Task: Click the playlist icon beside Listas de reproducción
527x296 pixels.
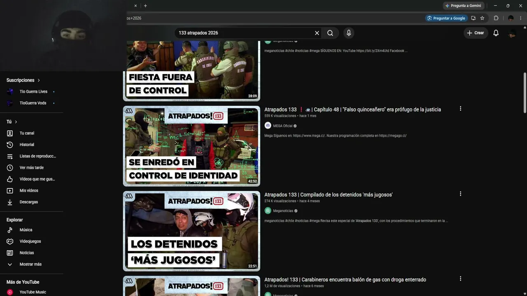Action: [10, 156]
